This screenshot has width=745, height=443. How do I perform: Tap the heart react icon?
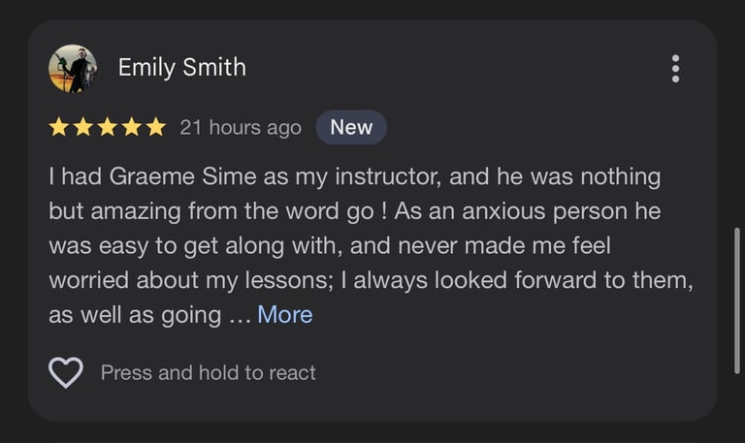(x=66, y=372)
